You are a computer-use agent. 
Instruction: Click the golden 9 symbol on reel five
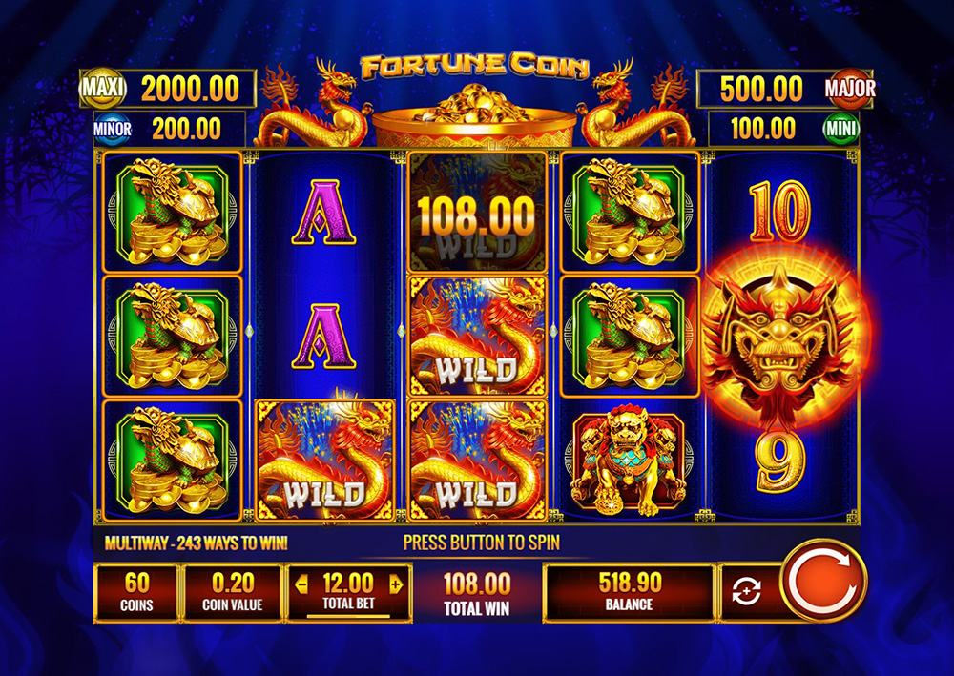(x=780, y=462)
